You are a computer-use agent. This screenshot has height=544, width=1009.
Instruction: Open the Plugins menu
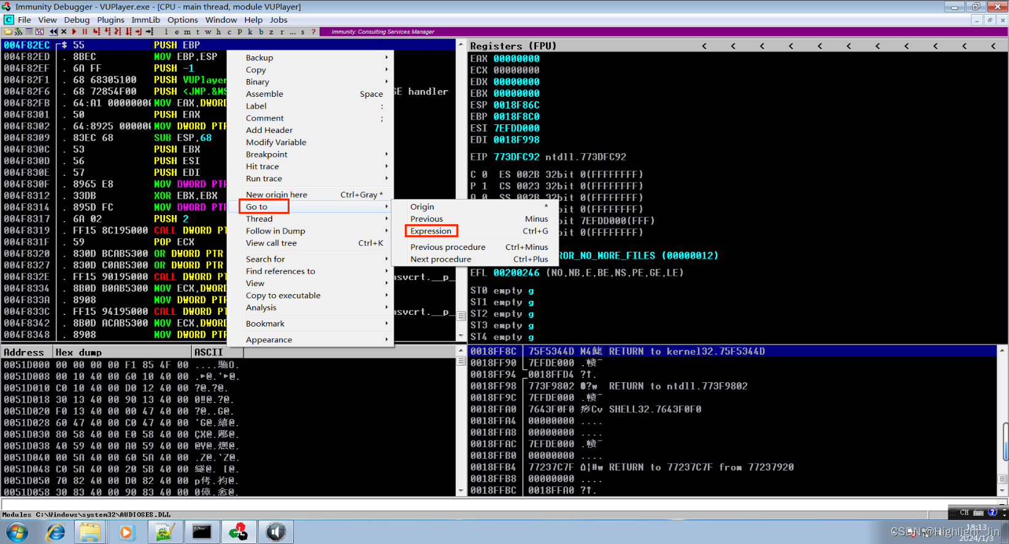click(x=110, y=20)
